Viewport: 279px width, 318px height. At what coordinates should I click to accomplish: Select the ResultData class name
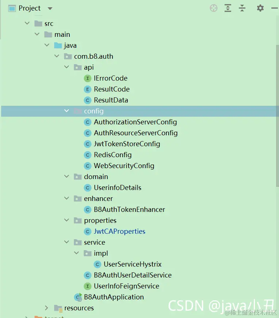point(111,100)
